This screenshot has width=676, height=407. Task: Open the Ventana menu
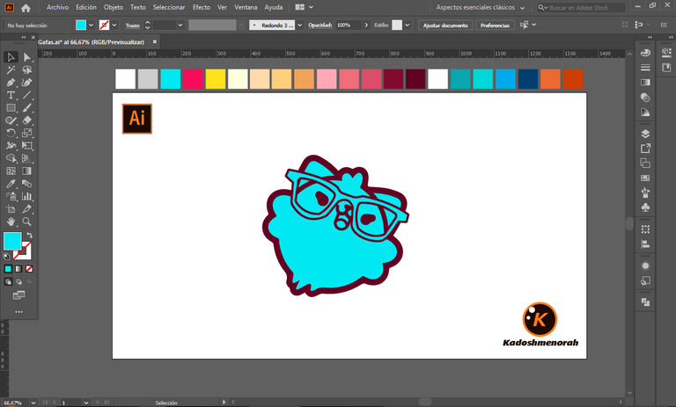[246, 7]
